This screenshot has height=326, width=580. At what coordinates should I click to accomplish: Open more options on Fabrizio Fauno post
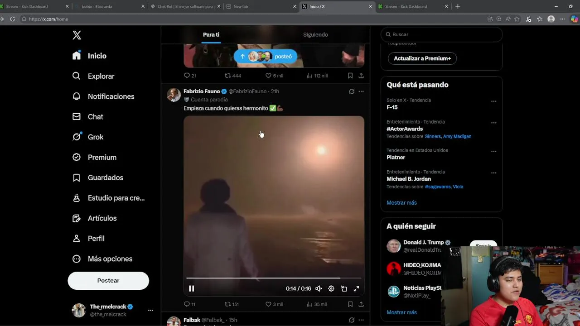click(361, 91)
